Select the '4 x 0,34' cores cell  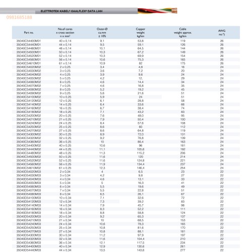[65, 179]
